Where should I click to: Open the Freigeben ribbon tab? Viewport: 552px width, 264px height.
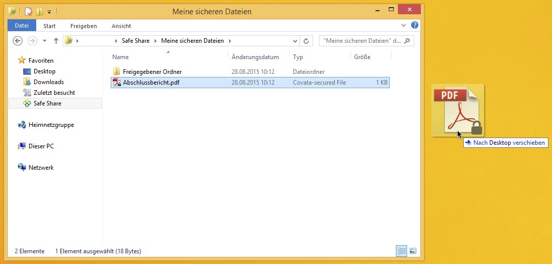click(x=84, y=26)
